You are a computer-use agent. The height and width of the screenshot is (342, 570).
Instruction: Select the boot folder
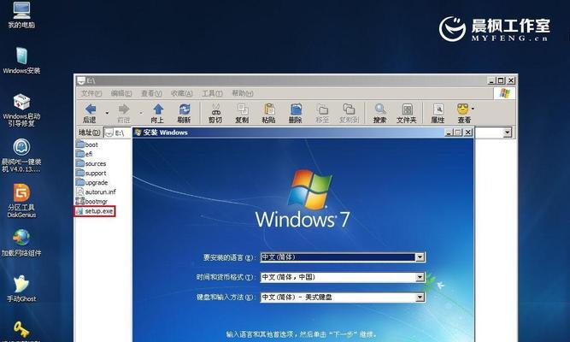[87, 144]
